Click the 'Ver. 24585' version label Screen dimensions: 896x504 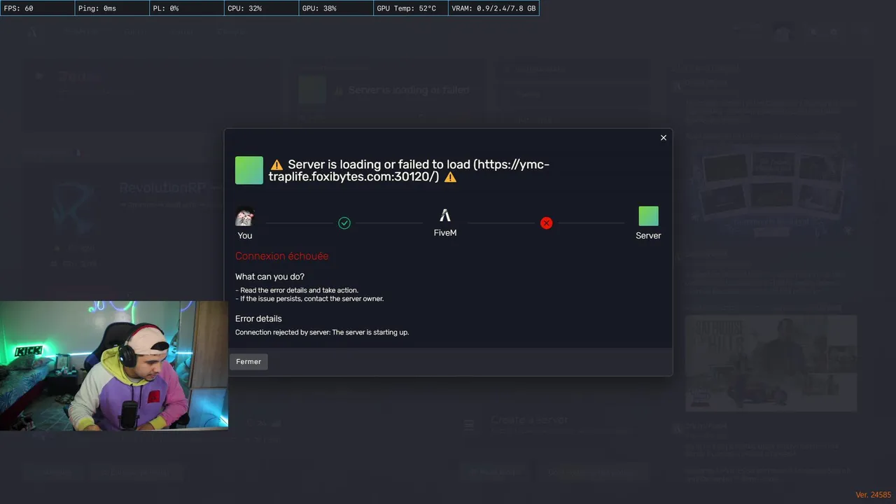(874, 495)
